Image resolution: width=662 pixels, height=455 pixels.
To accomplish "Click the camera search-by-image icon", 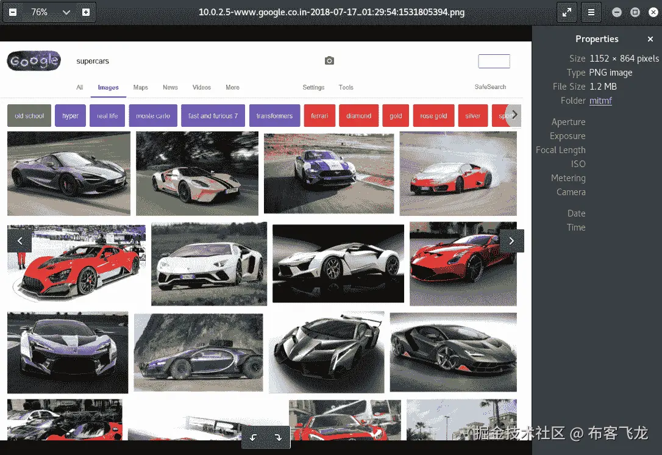I will [x=329, y=61].
